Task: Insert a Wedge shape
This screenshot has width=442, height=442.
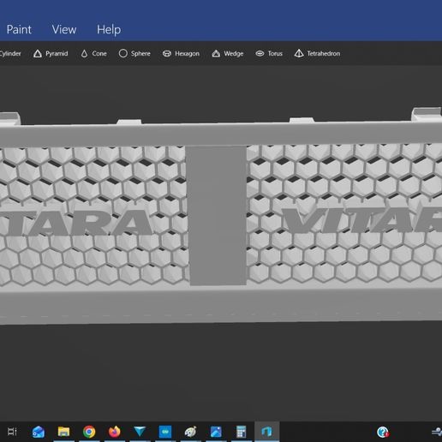Action: [228, 54]
